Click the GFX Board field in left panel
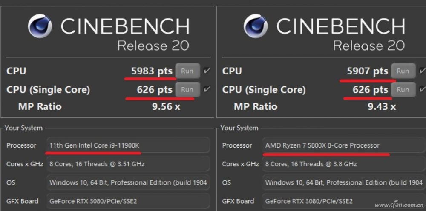 point(128,201)
